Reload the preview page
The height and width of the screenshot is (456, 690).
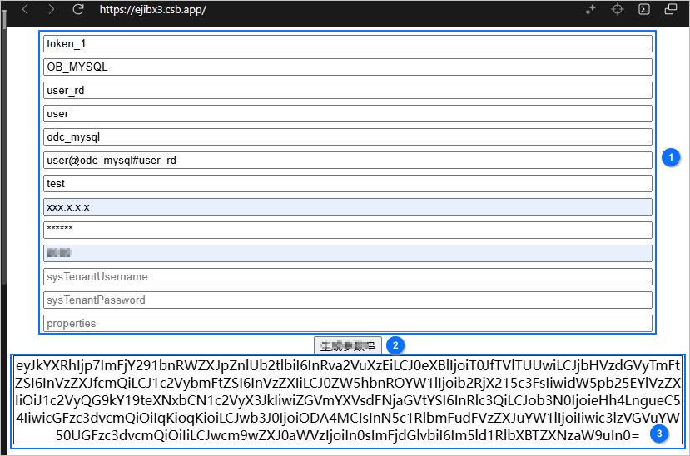(78, 10)
